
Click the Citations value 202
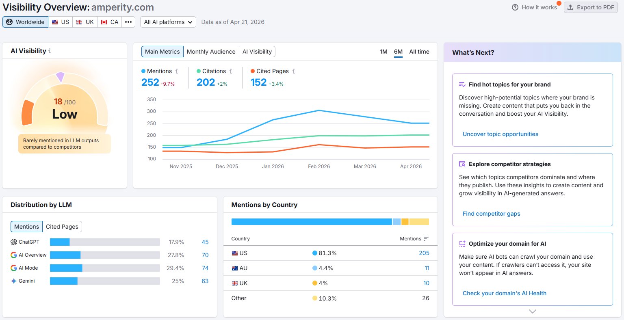pos(206,82)
